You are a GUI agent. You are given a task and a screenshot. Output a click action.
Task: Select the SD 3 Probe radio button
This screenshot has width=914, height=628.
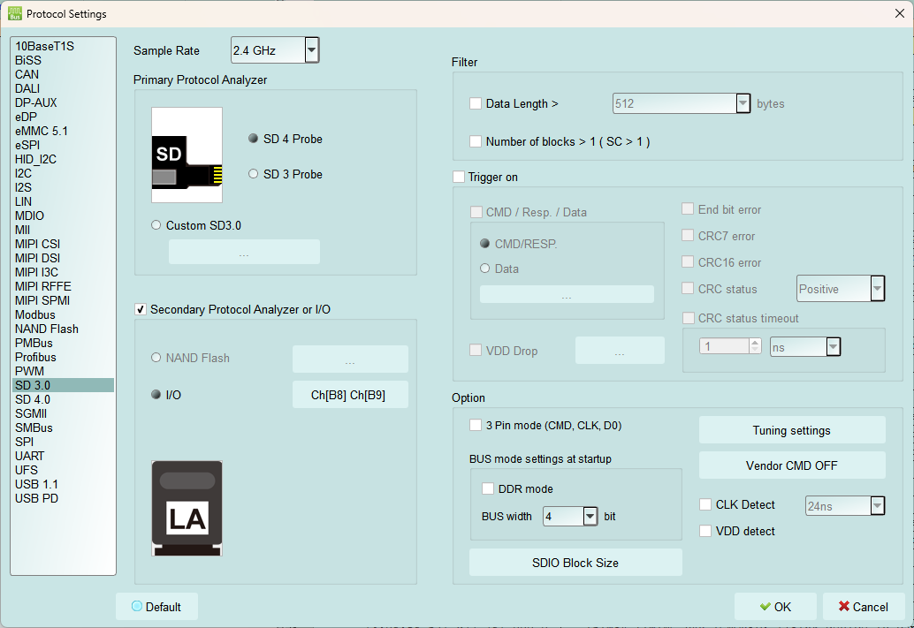(253, 174)
